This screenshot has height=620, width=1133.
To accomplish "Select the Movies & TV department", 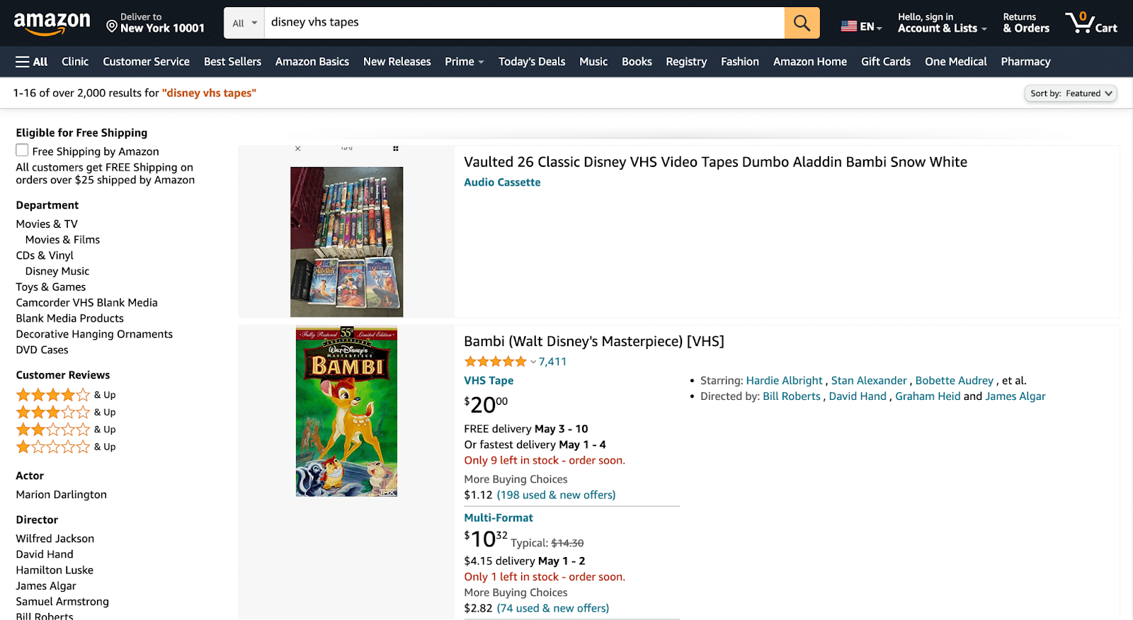I will [45, 224].
